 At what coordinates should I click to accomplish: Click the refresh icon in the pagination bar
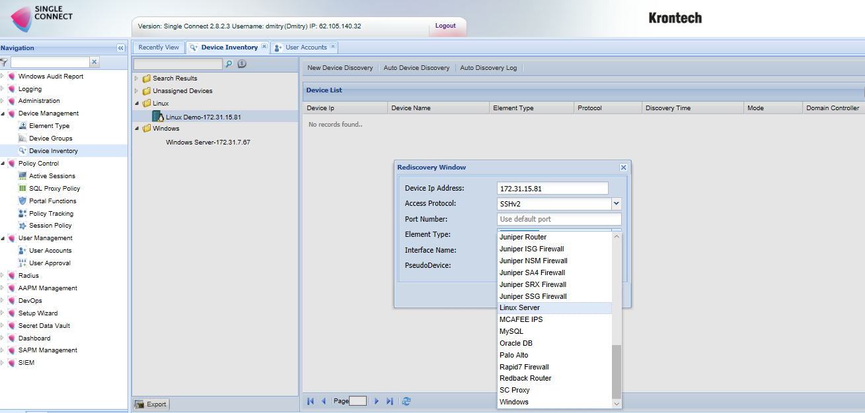(x=406, y=401)
